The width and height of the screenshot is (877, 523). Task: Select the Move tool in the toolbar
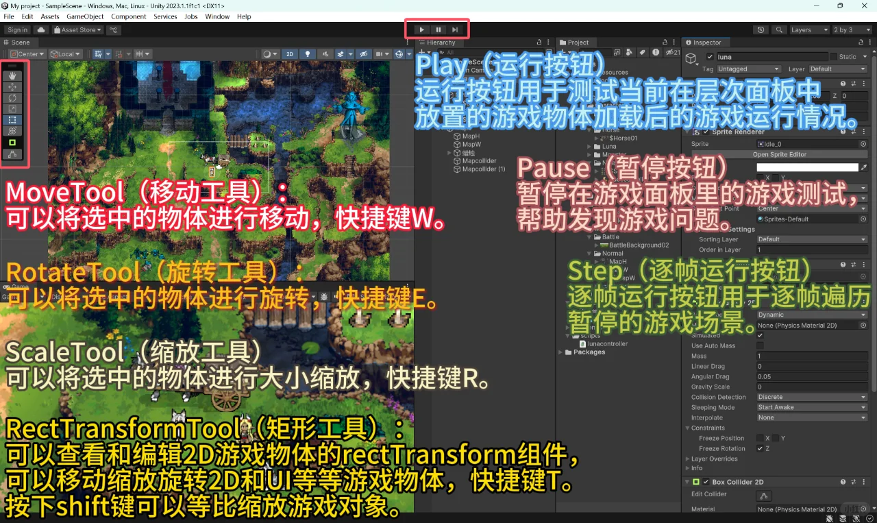12,86
